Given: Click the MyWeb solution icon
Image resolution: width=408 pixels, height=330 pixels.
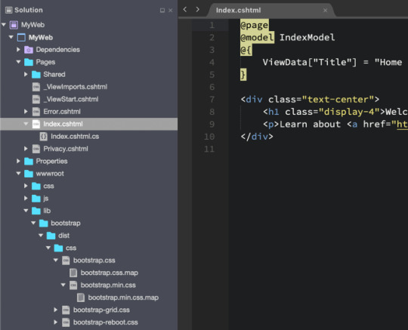Looking at the screenshot, I should click(14, 25).
